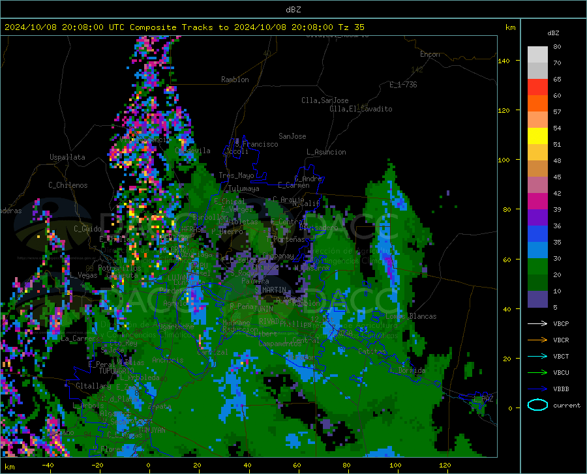Pick the light gray 70–80 dBZ swatch
Screen dimensions: 587x474
point(537,55)
